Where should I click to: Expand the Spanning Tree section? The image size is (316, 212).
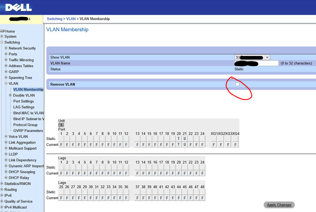point(6,77)
